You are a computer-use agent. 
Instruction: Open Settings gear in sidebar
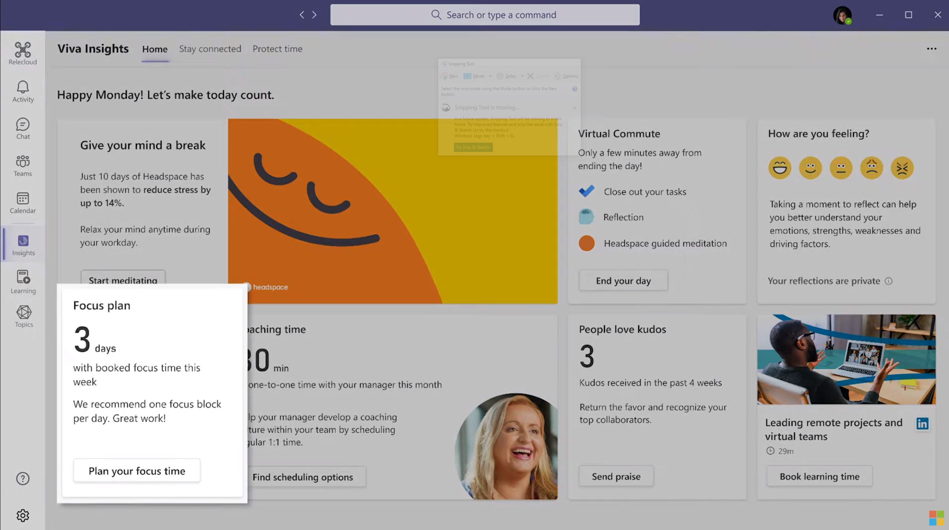(x=23, y=515)
